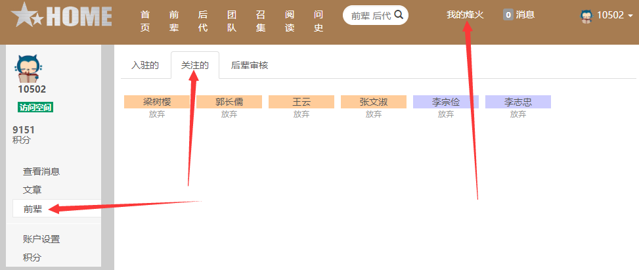This screenshot has width=639, height=270.
Task: Select the 后辈审核 tab
Action: pyautogui.click(x=249, y=65)
